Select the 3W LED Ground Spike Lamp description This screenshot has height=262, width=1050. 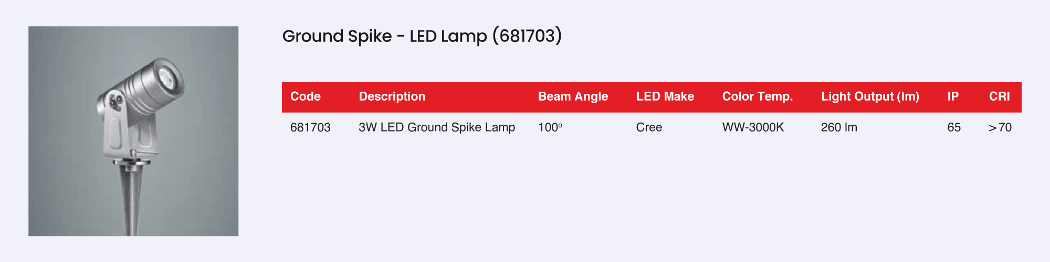tap(437, 127)
